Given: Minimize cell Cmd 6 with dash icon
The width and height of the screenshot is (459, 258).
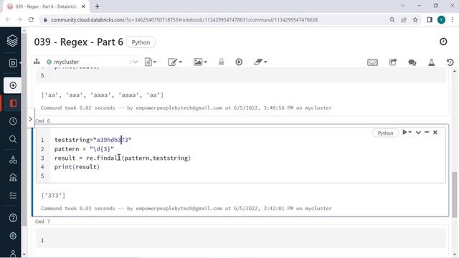Looking at the screenshot, I should click(427, 132).
